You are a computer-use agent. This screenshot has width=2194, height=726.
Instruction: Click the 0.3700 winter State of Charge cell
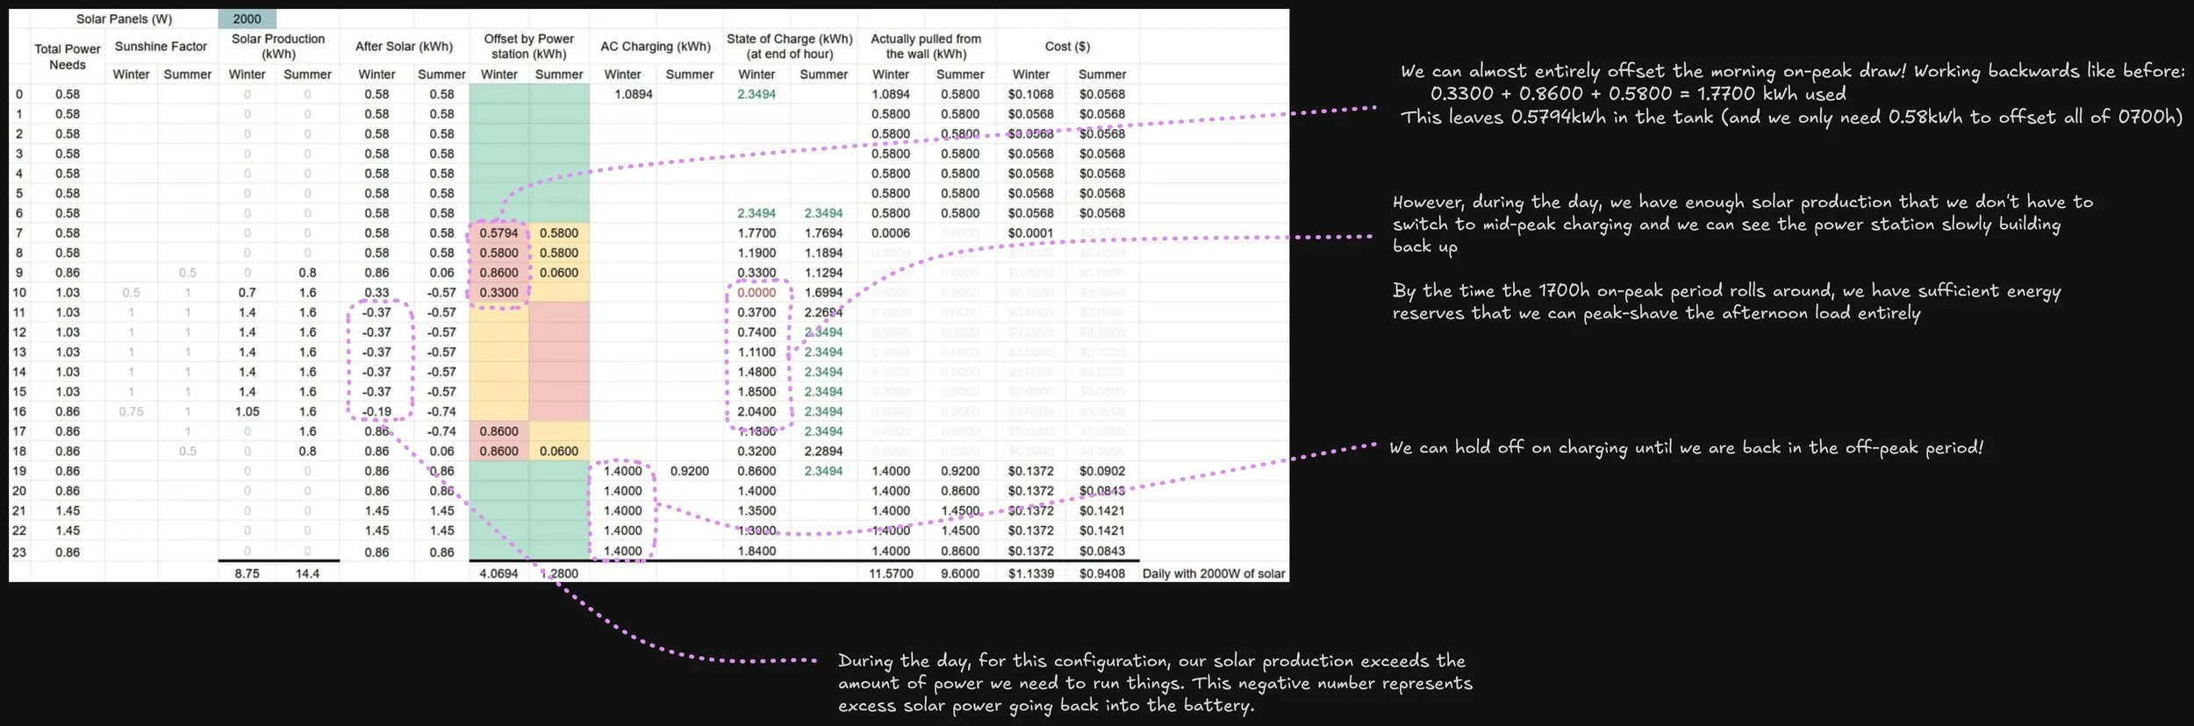pyautogui.click(x=756, y=312)
